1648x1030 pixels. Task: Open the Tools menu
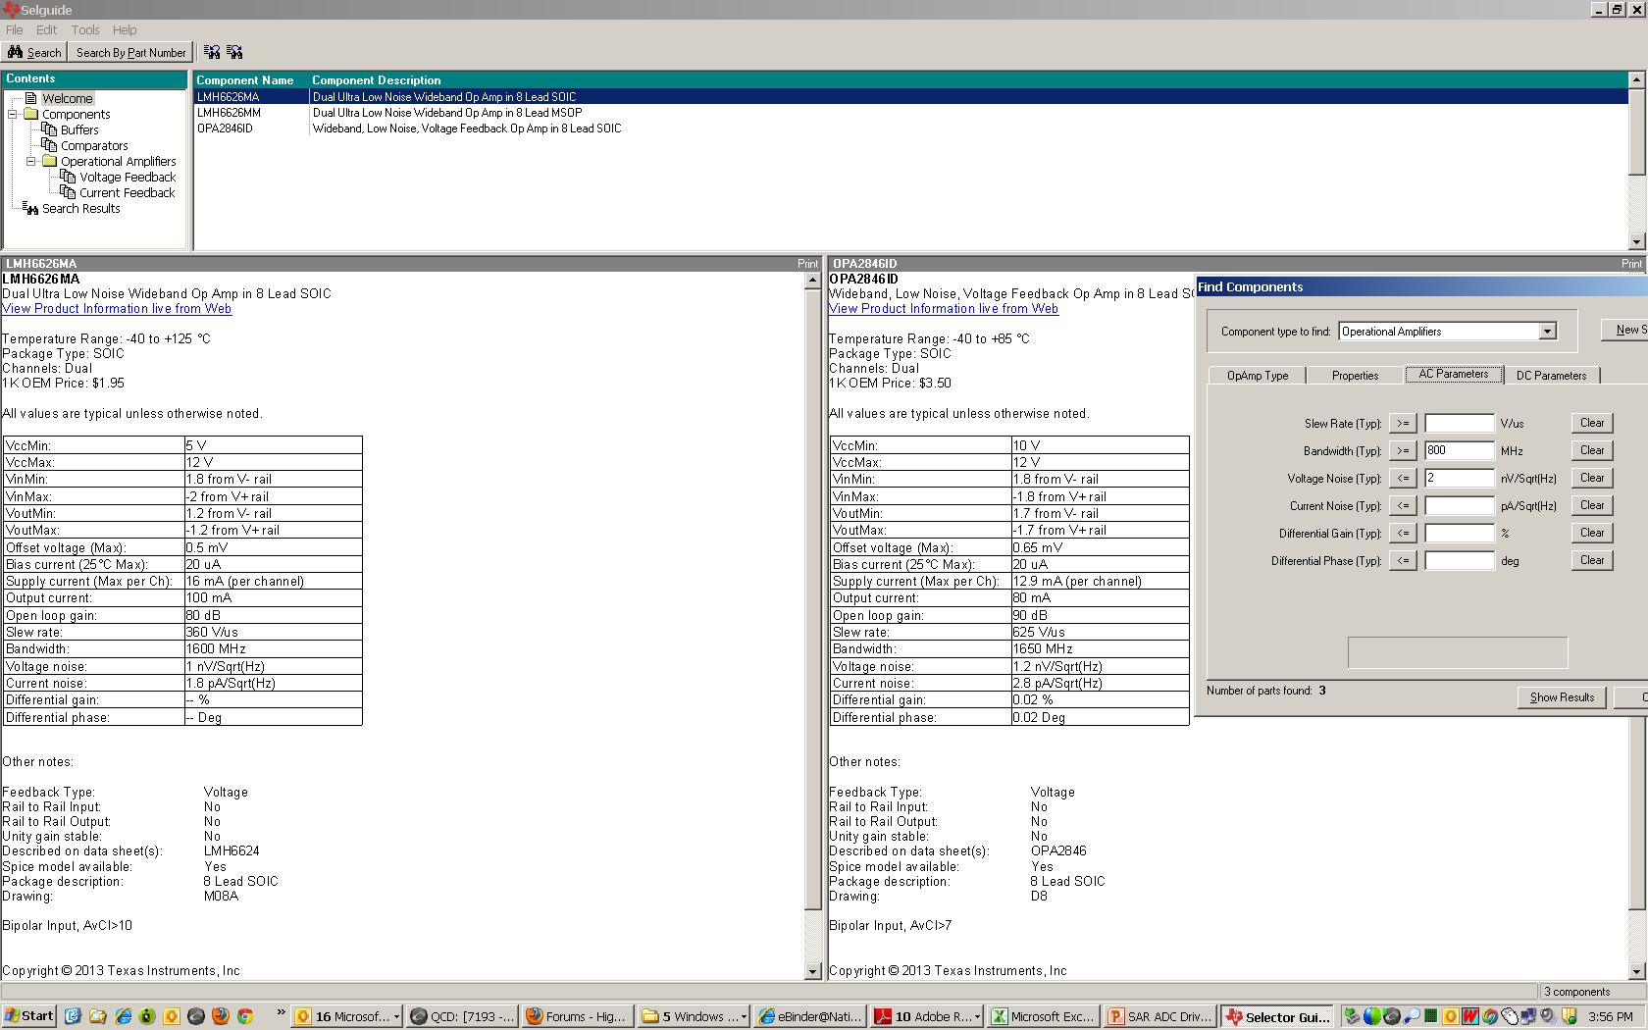tap(85, 30)
